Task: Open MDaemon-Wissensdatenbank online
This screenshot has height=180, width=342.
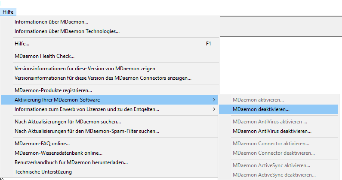Action: coord(59,153)
